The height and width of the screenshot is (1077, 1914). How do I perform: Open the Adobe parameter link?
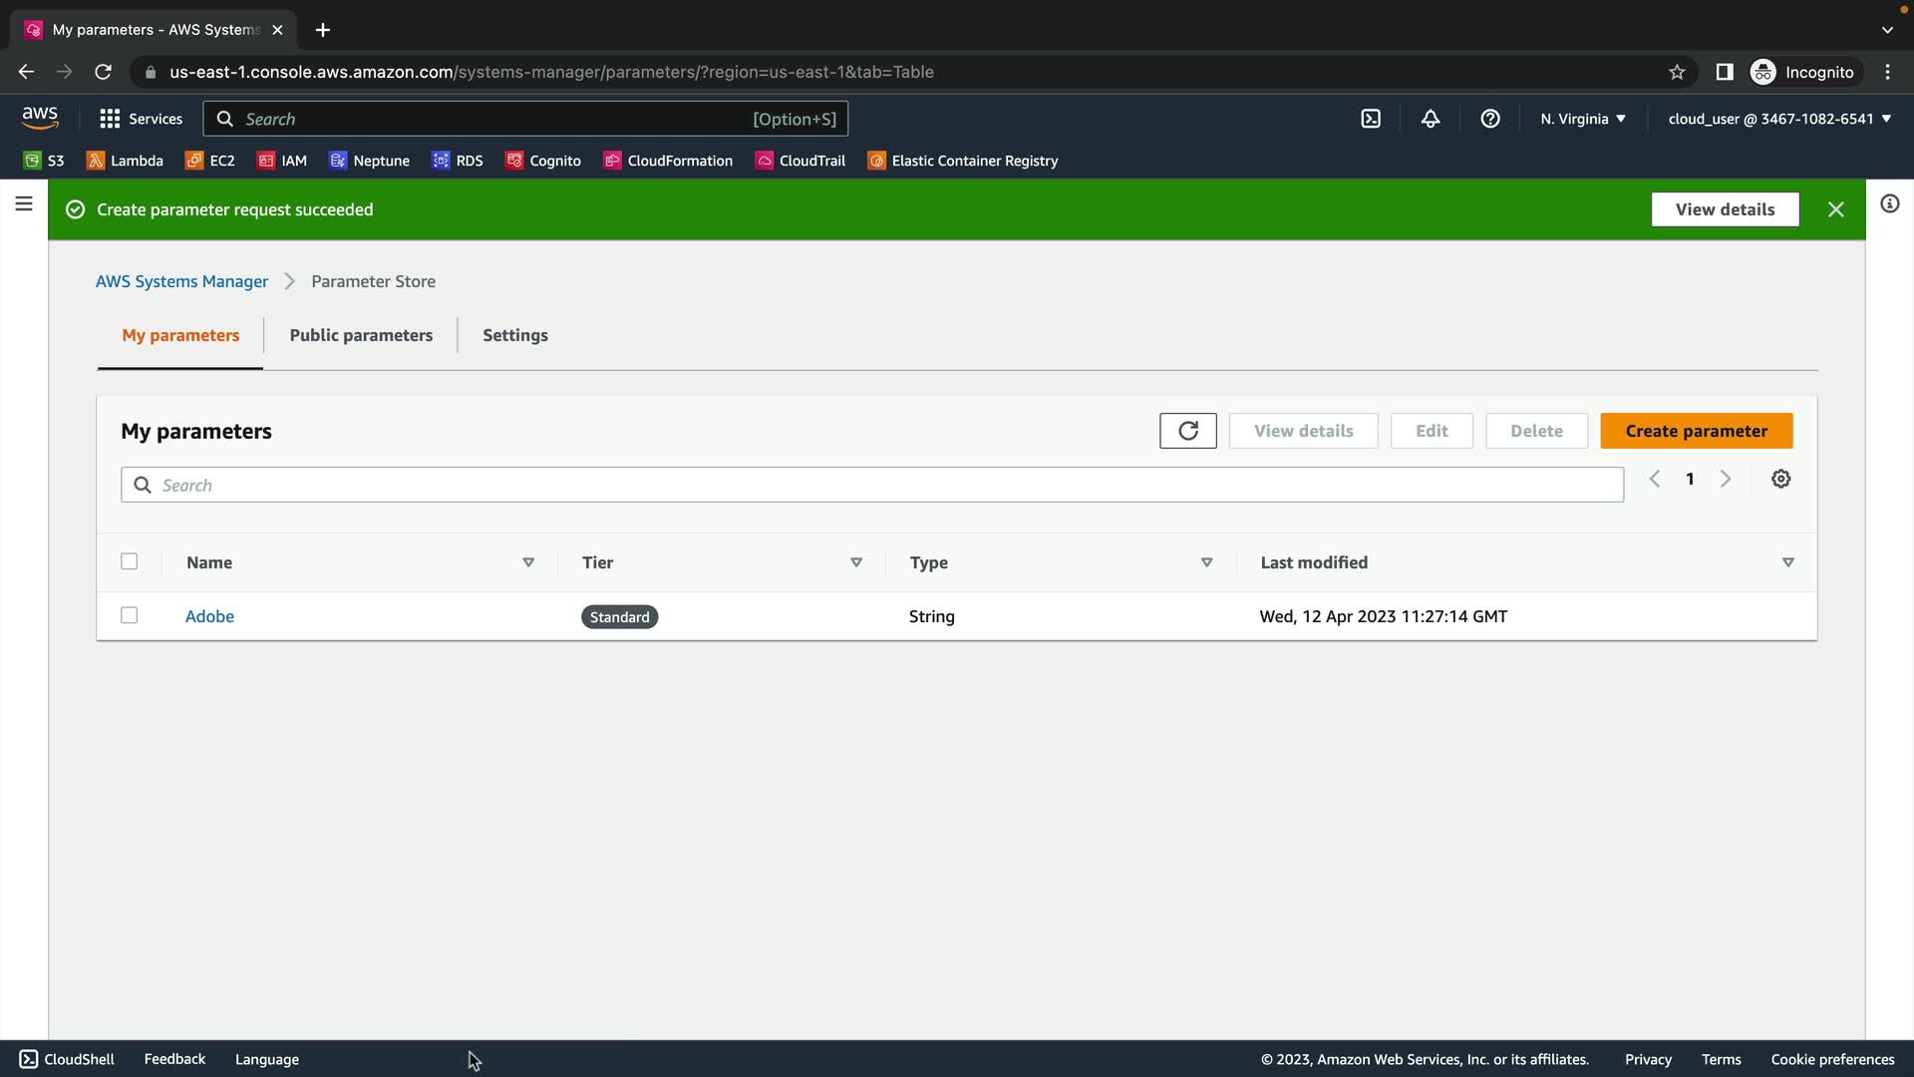[x=209, y=616]
